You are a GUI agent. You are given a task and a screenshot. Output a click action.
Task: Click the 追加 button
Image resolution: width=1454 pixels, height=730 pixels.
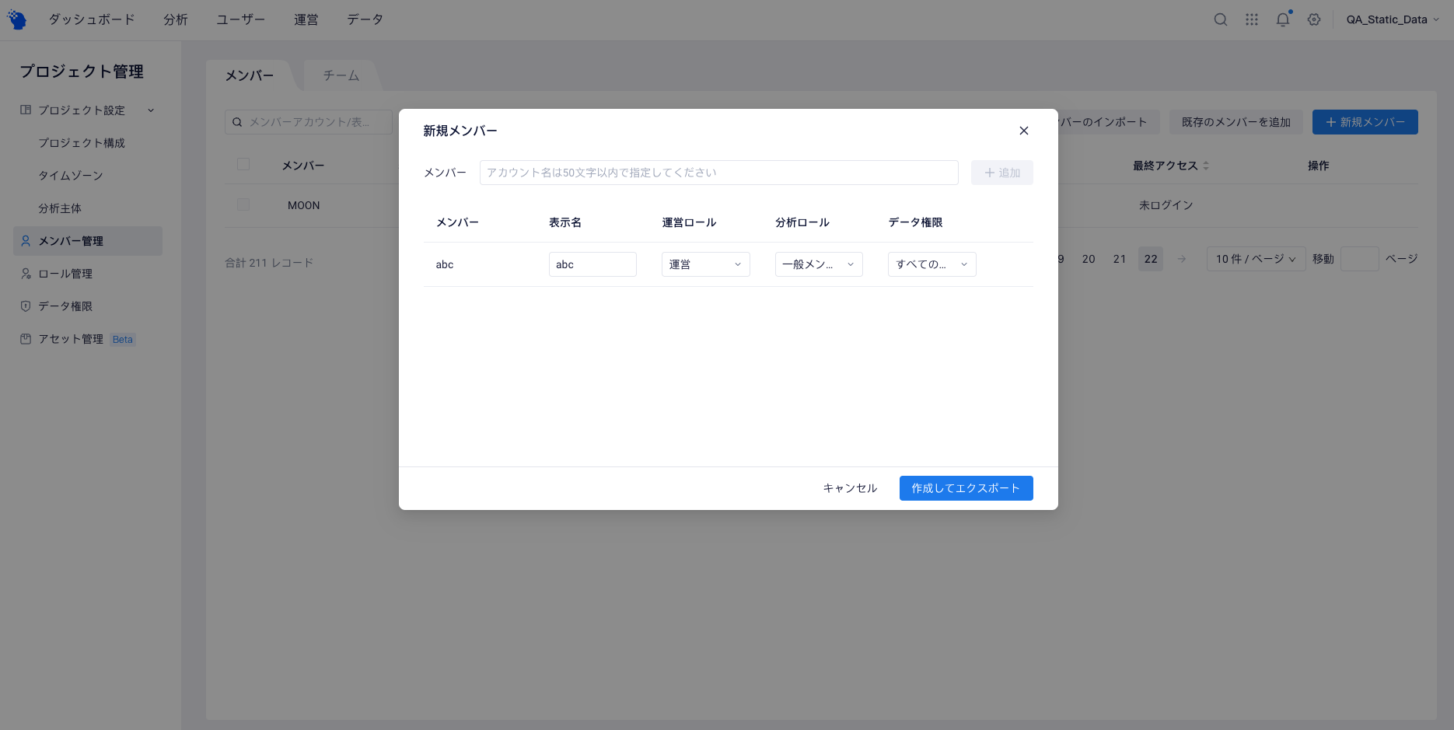click(x=1002, y=173)
